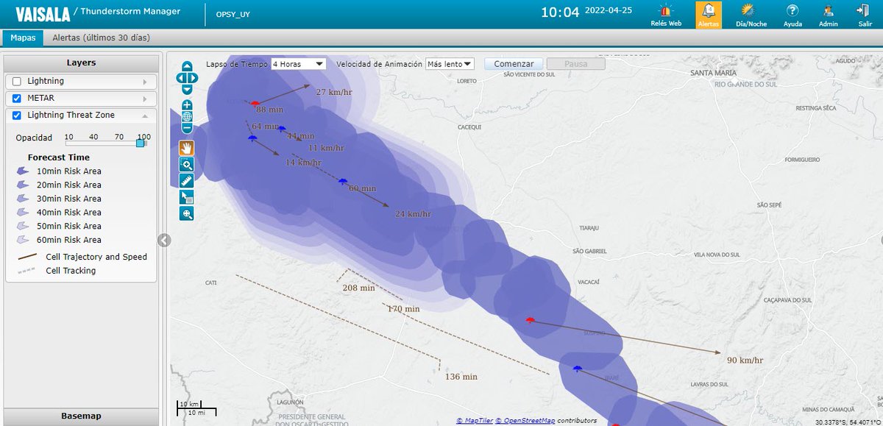883x426 pixels.
Task: Open the Alertas bell icon
Action: pos(709,15)
